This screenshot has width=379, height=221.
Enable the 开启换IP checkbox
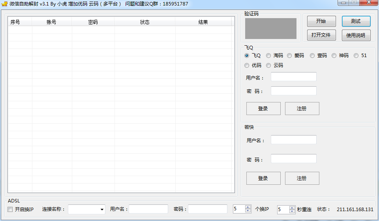pyautogui.click(x=10, y=210)
